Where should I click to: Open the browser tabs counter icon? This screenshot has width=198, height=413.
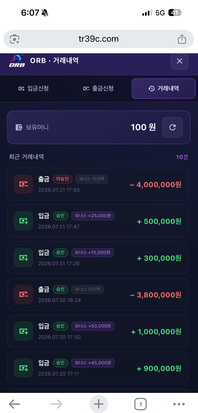(141, 404)
